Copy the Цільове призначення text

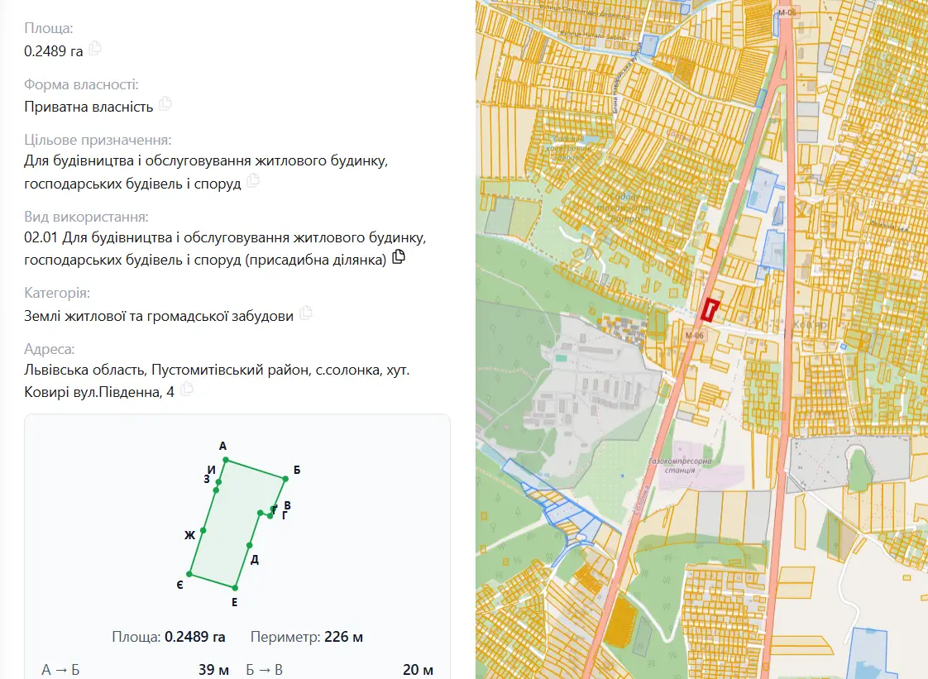[x=253, y=180]
